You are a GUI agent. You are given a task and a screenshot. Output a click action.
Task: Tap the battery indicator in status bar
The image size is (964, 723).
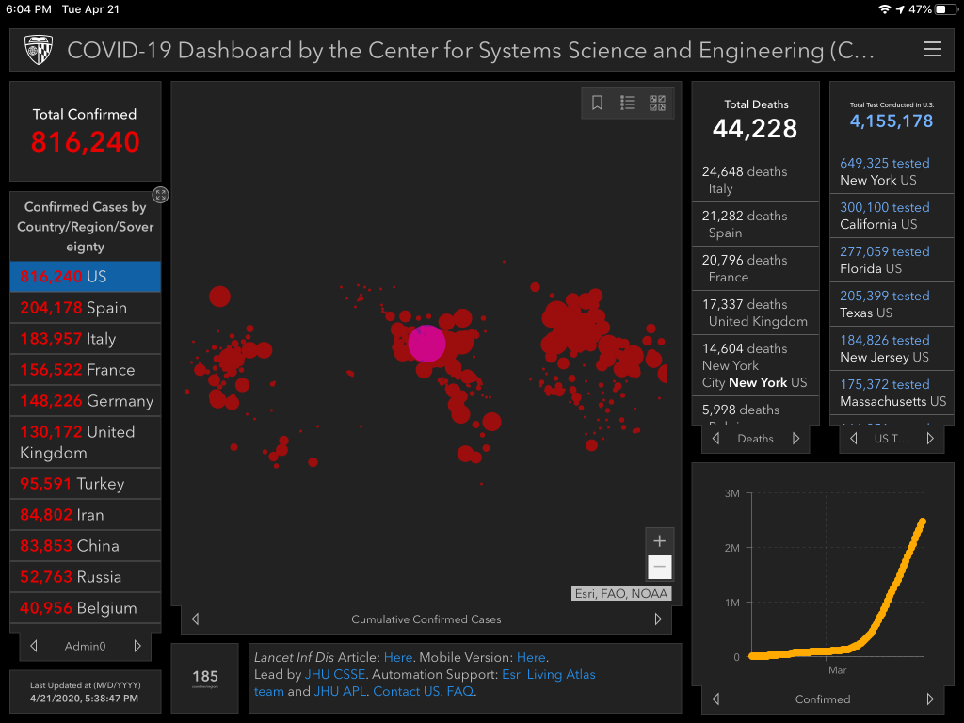tap(943, 8)
